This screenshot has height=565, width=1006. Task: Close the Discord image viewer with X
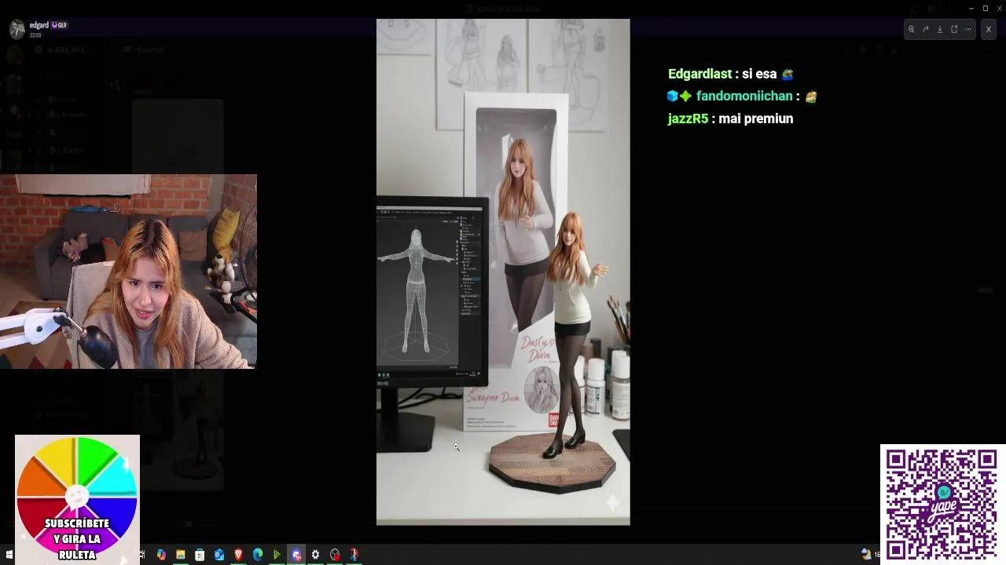989,30
